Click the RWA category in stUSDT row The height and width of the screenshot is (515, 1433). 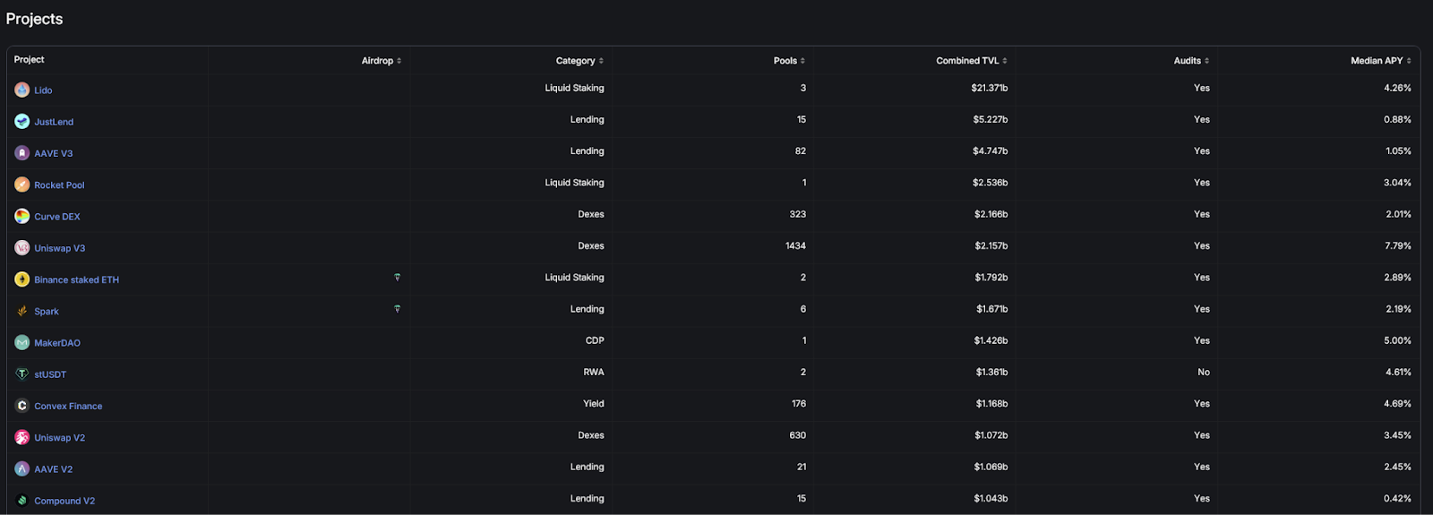click(x=594, y=372)
